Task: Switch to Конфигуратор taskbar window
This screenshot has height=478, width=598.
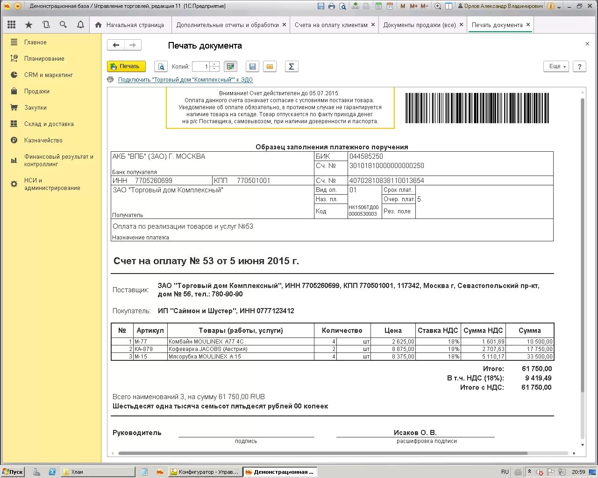Action: pyautogui.click(x=205, y=472)
